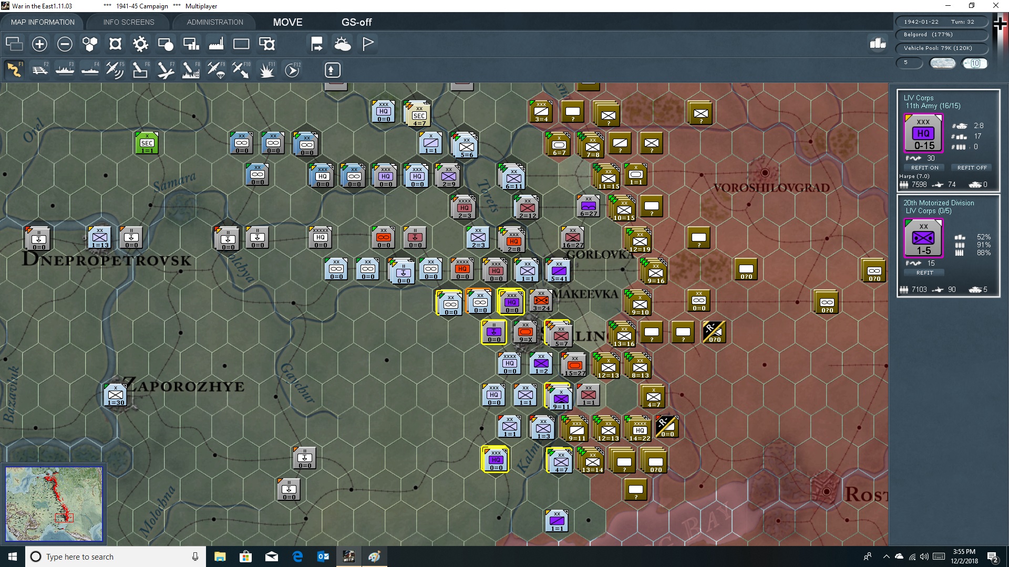This screenshot has width=1009, height=567.
Task: Select the F9 air transport mode icon
Action: [216, 70]
